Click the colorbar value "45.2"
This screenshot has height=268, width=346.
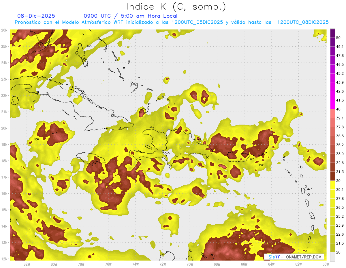point(340,73)
